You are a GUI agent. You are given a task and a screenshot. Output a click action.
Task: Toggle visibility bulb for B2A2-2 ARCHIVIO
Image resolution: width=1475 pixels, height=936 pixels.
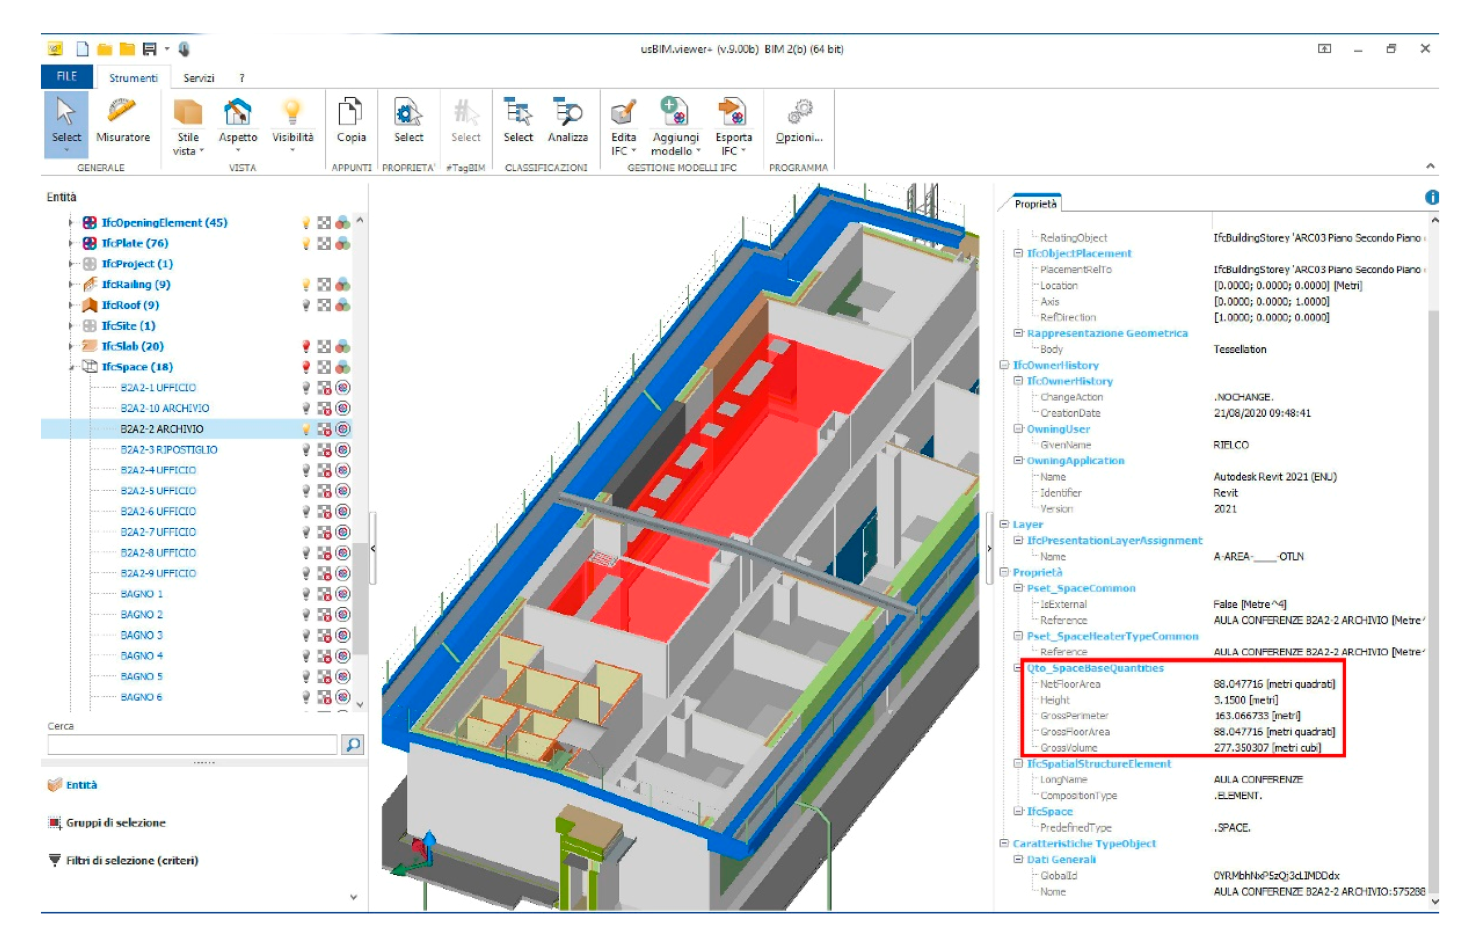coord(306,429)
